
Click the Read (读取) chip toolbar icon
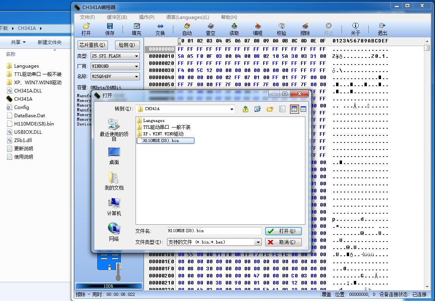(x=234, y=29)
